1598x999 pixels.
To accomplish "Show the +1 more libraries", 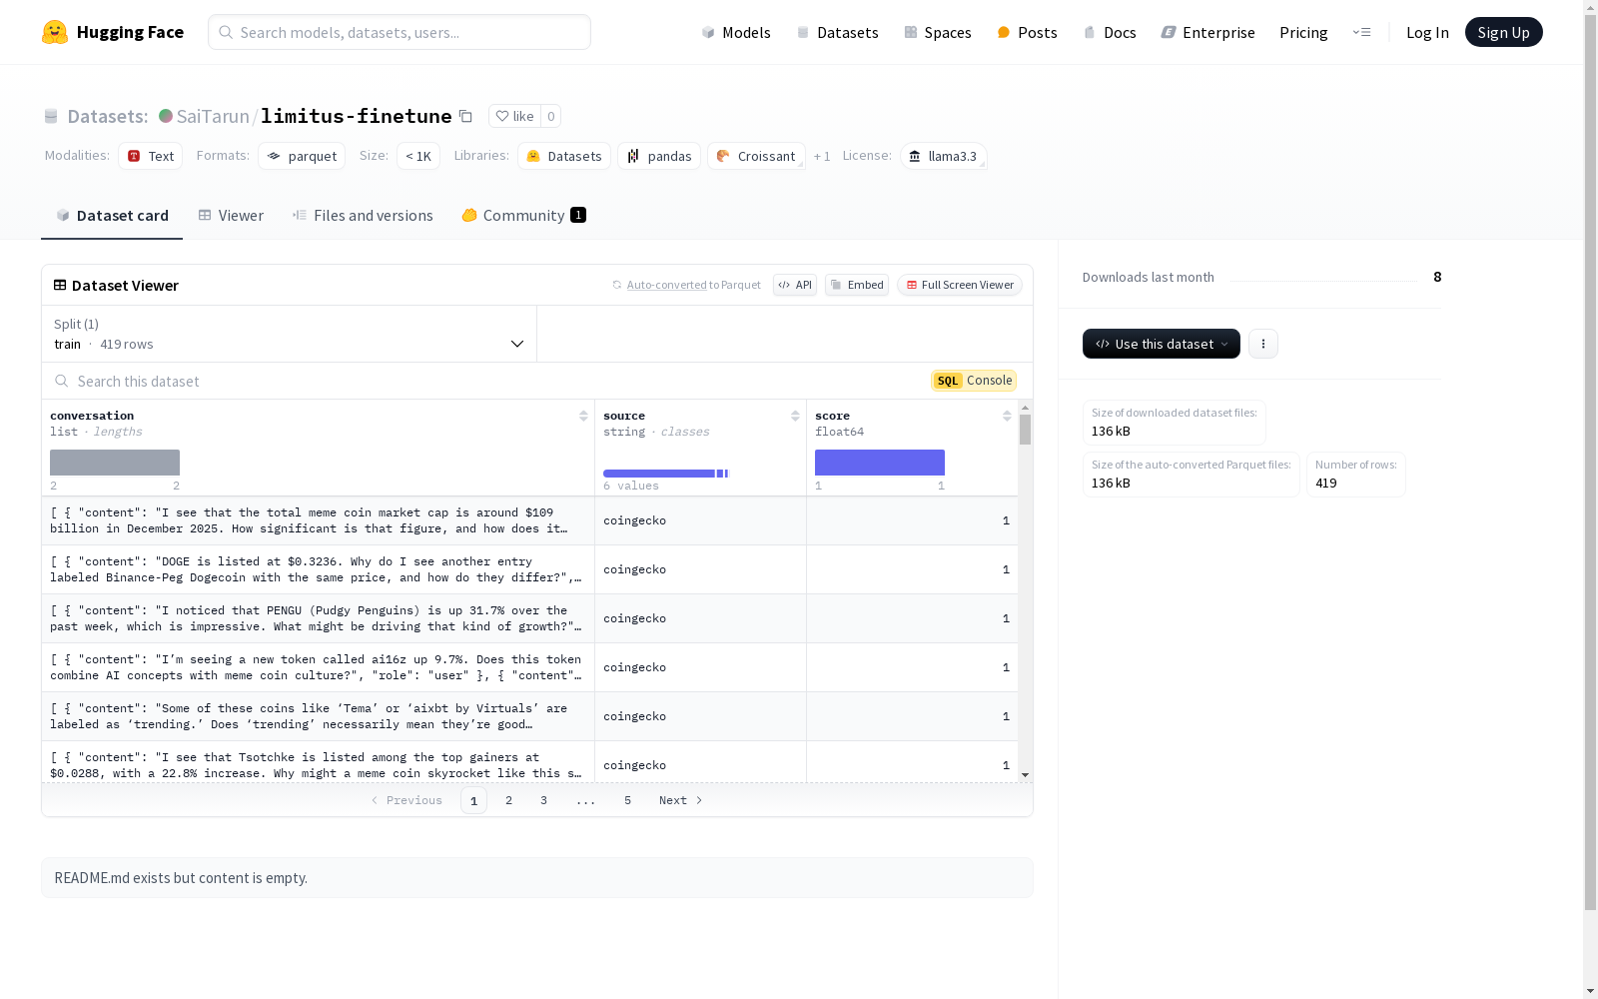I will coord(822,156).
